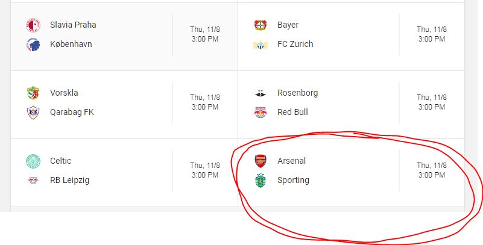The height and width of the screenshot is (245, 483).
Task: Click the Celtic green crest
Action: pos(33,161)
